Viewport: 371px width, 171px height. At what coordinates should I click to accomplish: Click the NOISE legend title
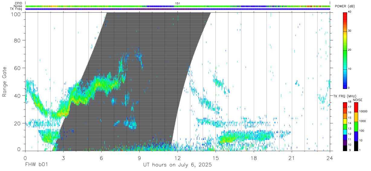pyautogui.click(x=358, y=100)
